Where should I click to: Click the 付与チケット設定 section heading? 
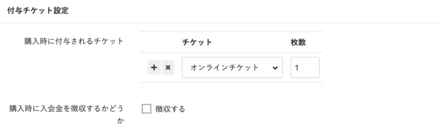pyautogui.click(x=38, y=11)
